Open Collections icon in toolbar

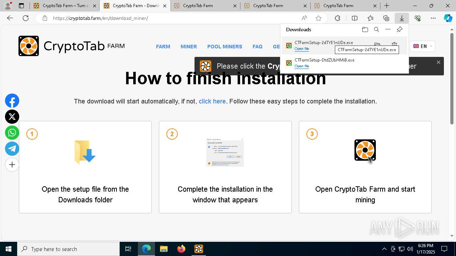click(386, 18)
